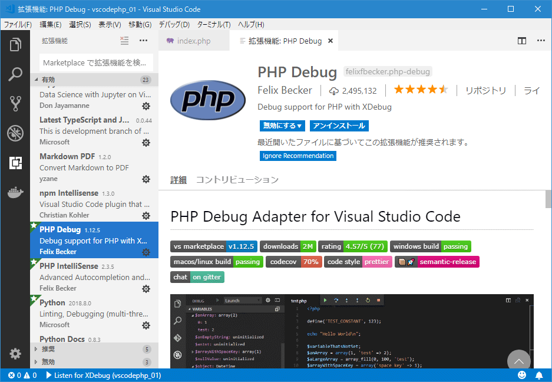
Task: Click the vs marketplace v1.12.5 badge
Action: [x=214, y=246]
